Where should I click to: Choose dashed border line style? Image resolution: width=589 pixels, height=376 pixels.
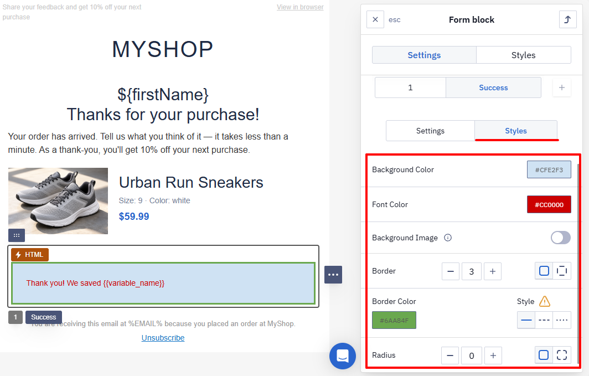pos(544,320)
